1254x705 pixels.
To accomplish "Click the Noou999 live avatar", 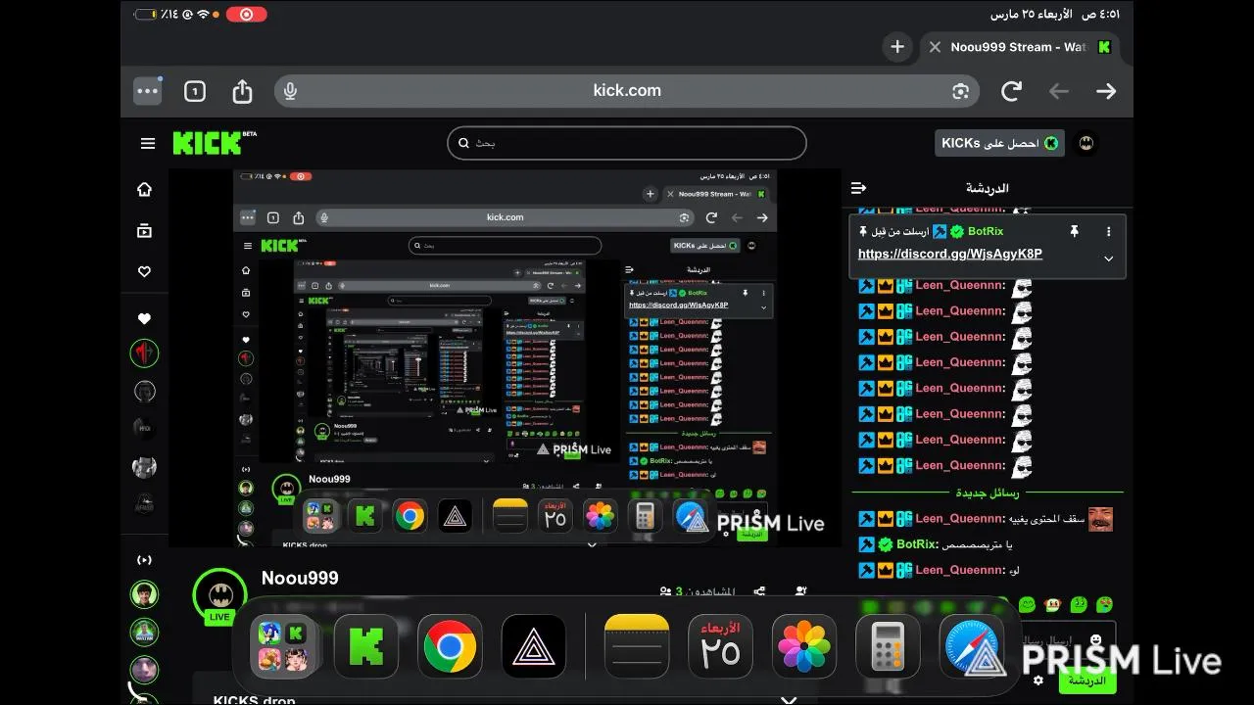I will point(219,595).
